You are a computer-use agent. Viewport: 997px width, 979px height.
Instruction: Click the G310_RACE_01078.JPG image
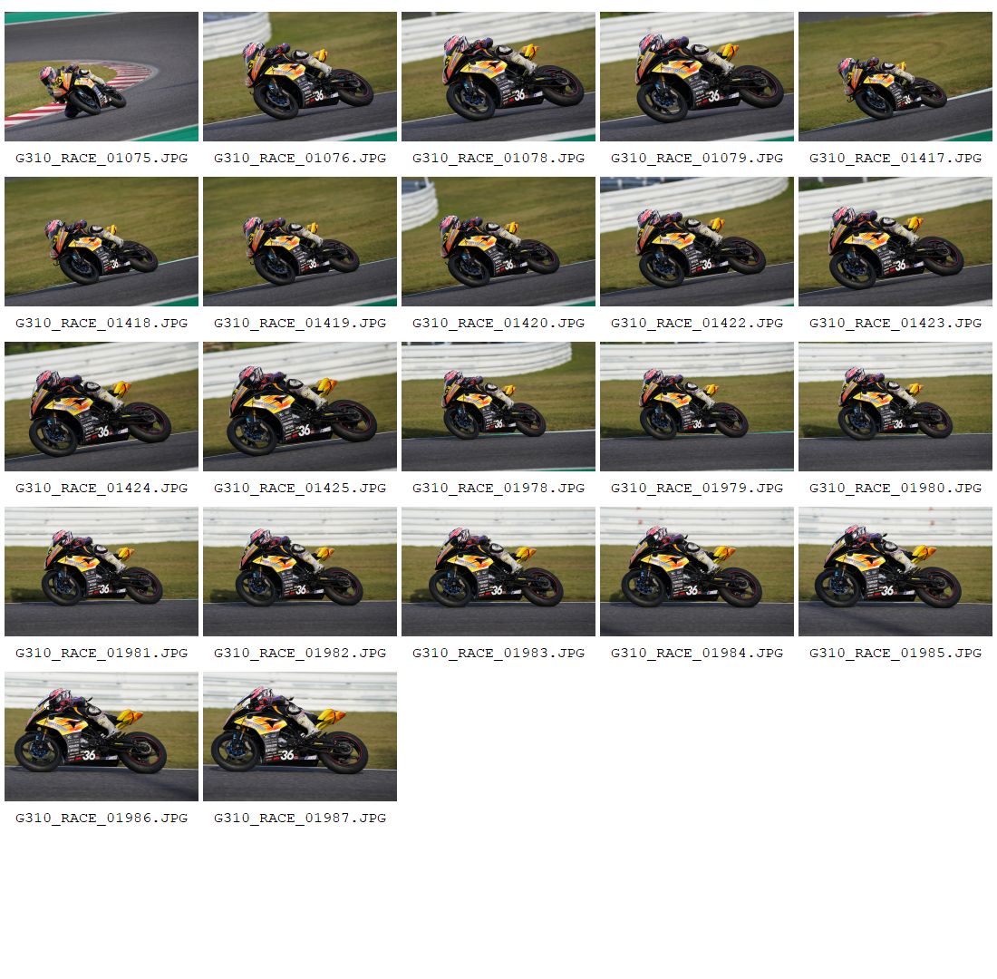(x=498, y=76)
